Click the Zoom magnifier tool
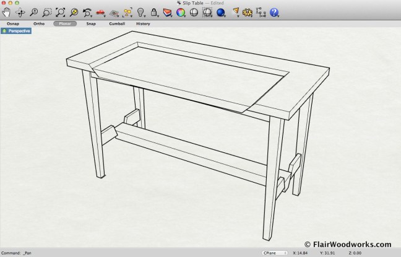The image size is (401, 257). (34, 12)
